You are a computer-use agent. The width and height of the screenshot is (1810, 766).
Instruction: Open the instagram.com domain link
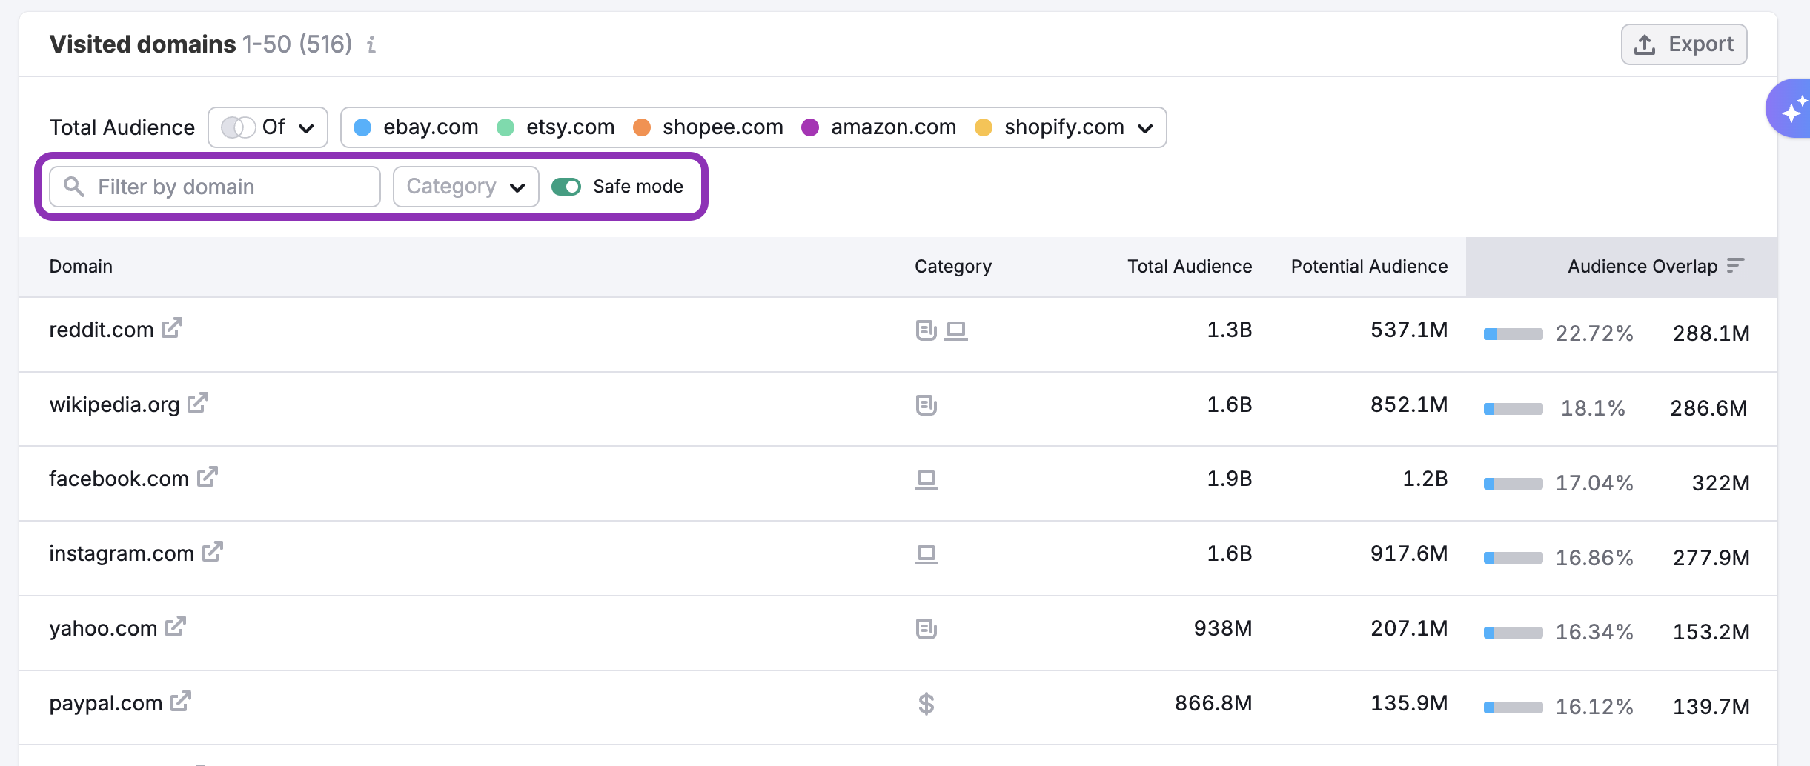[213, 552]
